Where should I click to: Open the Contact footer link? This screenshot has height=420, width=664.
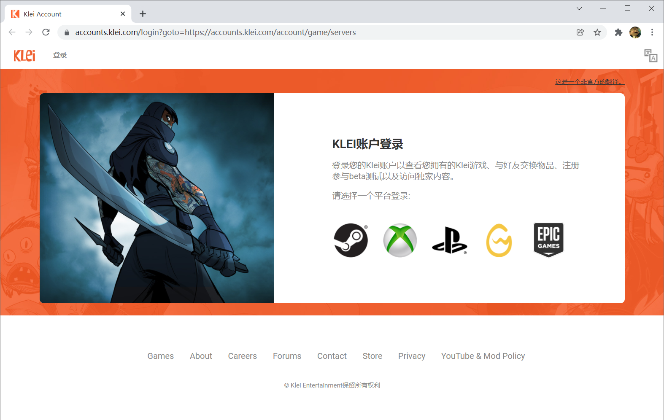(x=332, y=356)
